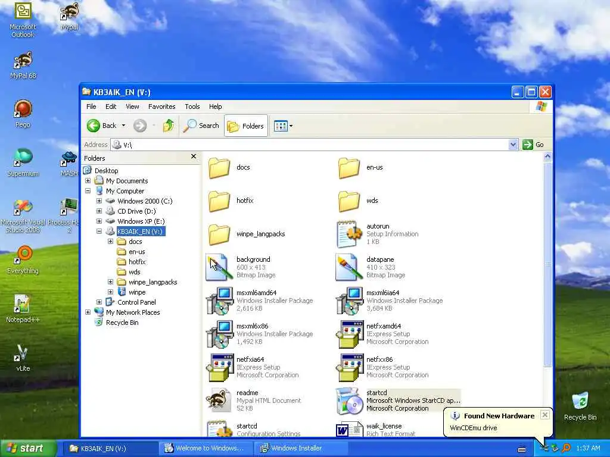Viewport: 610px width, 457px height.
Task: Select Recycle Bin desktop icon
Action: pos(580,406)
